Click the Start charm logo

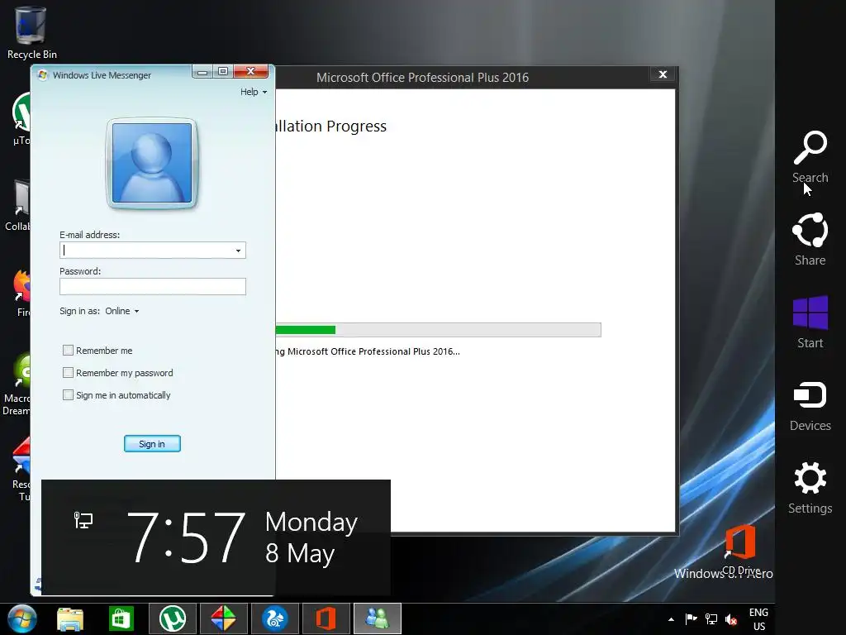[810, 312]
